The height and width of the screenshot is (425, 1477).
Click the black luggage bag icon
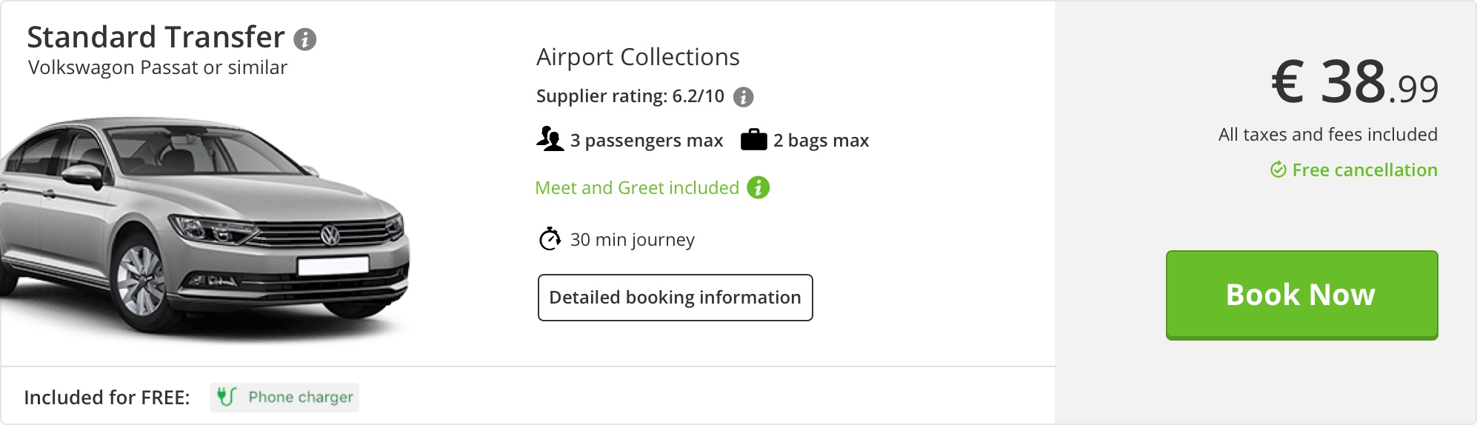point(753,139)
